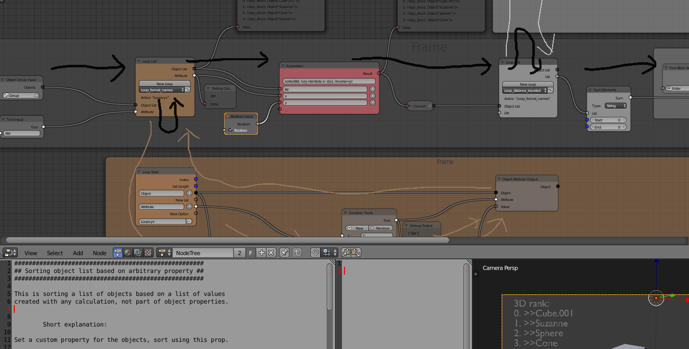Viewport: 689px width, 349px height.
Task: Copy selected nodes to clipboard icon
Action: tap(346, 253)
